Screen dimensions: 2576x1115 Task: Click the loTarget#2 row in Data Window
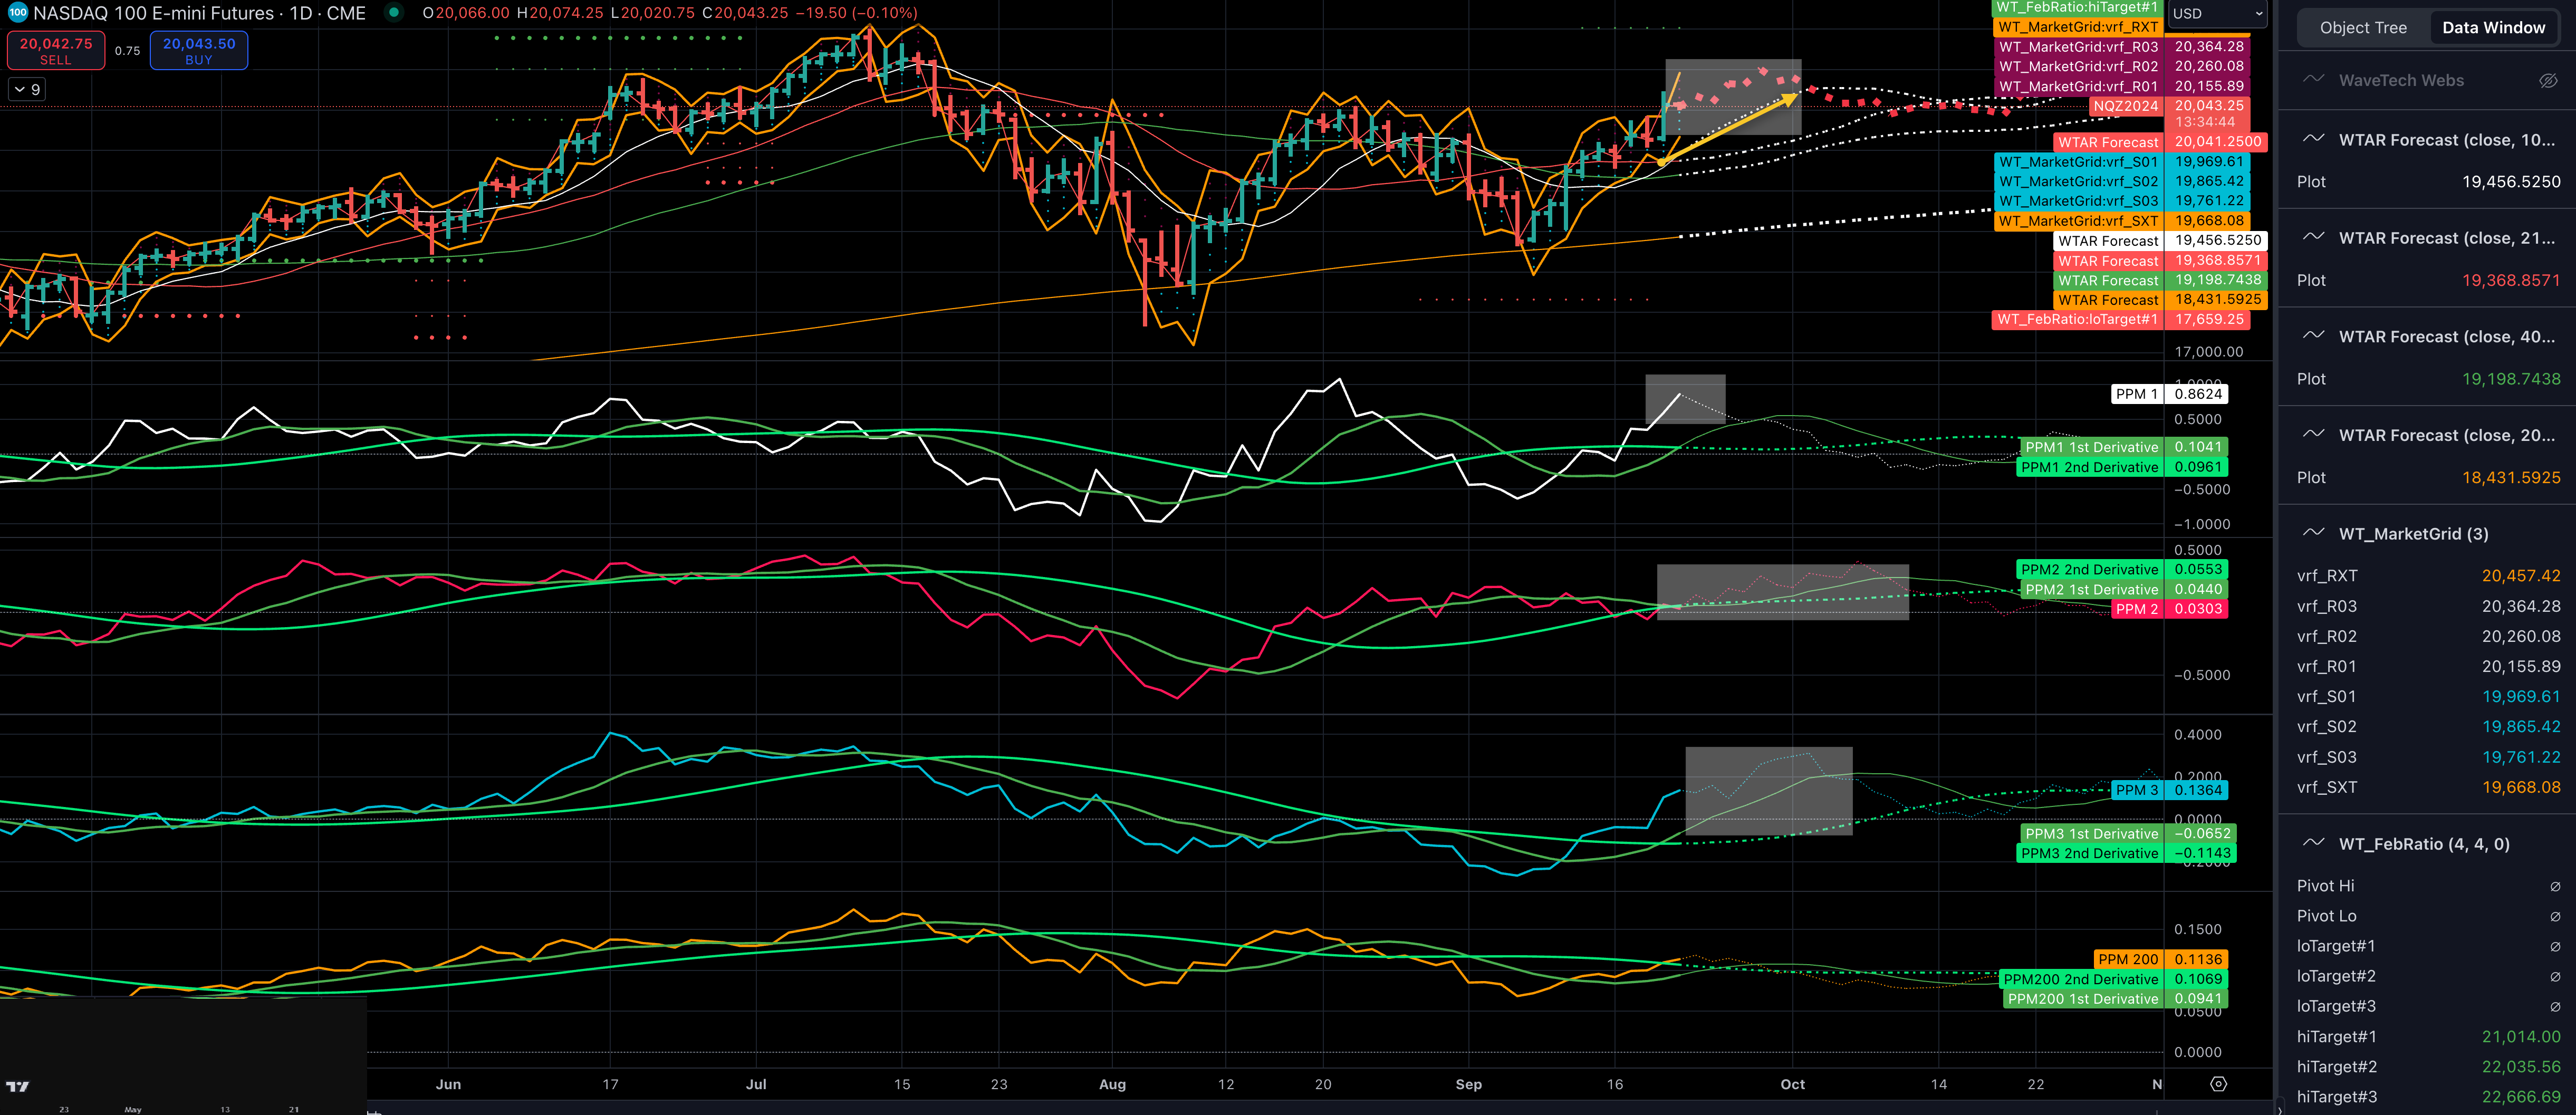click(x=2428, y=976)
